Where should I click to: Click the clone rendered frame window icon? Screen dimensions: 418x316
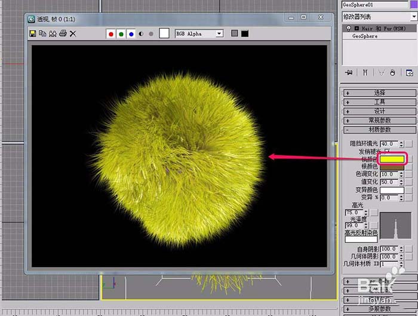tap(53, 34)
